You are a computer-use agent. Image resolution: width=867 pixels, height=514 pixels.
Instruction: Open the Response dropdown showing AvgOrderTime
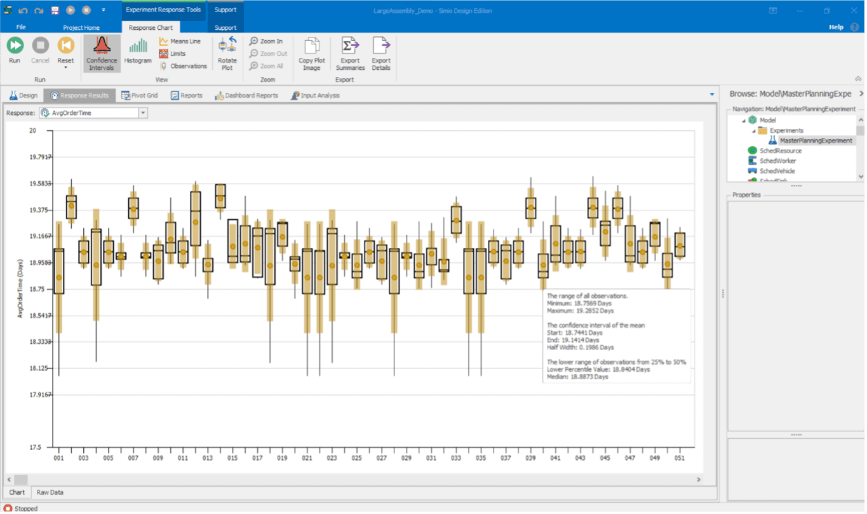tap(144, 112)
